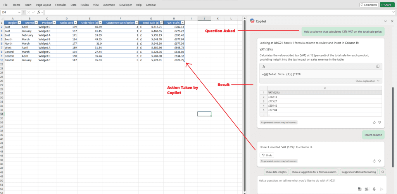Select row header 34
The height and width of the screenshot is (194, 397).
2,114
